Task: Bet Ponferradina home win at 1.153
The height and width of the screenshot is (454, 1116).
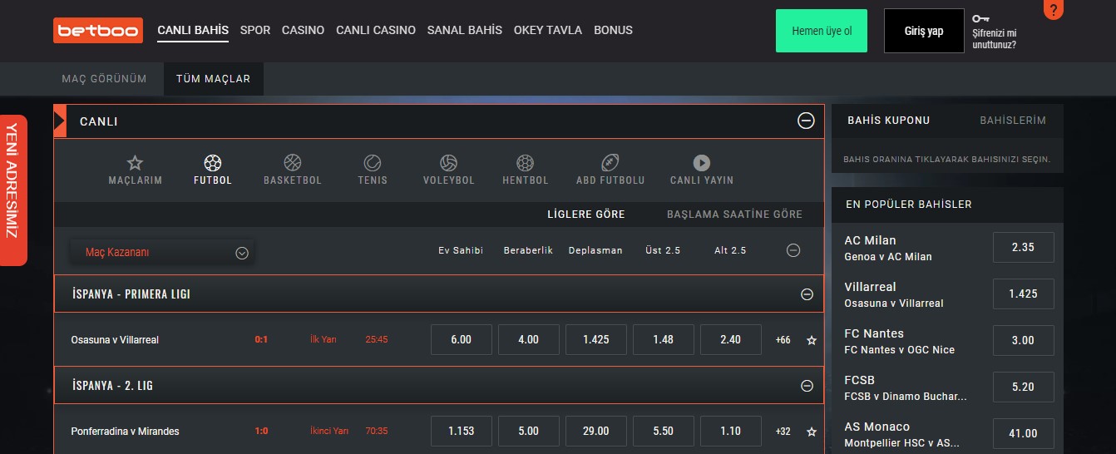Action: pyautogui.click(x=462, y=432)
